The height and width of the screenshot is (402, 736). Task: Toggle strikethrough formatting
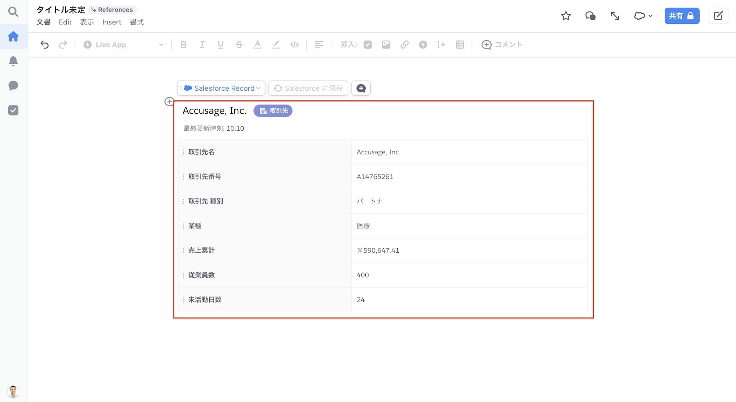click(239, 45)
